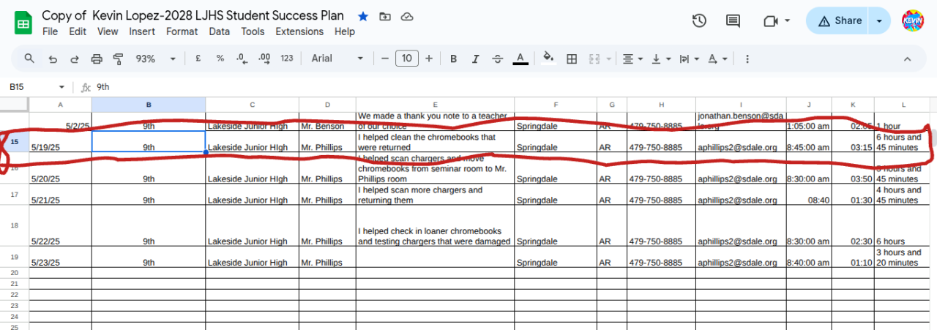The height and width of the screenshot is (330, 937).
Task: Decrease font size minus button
Action: click(385, 59)
